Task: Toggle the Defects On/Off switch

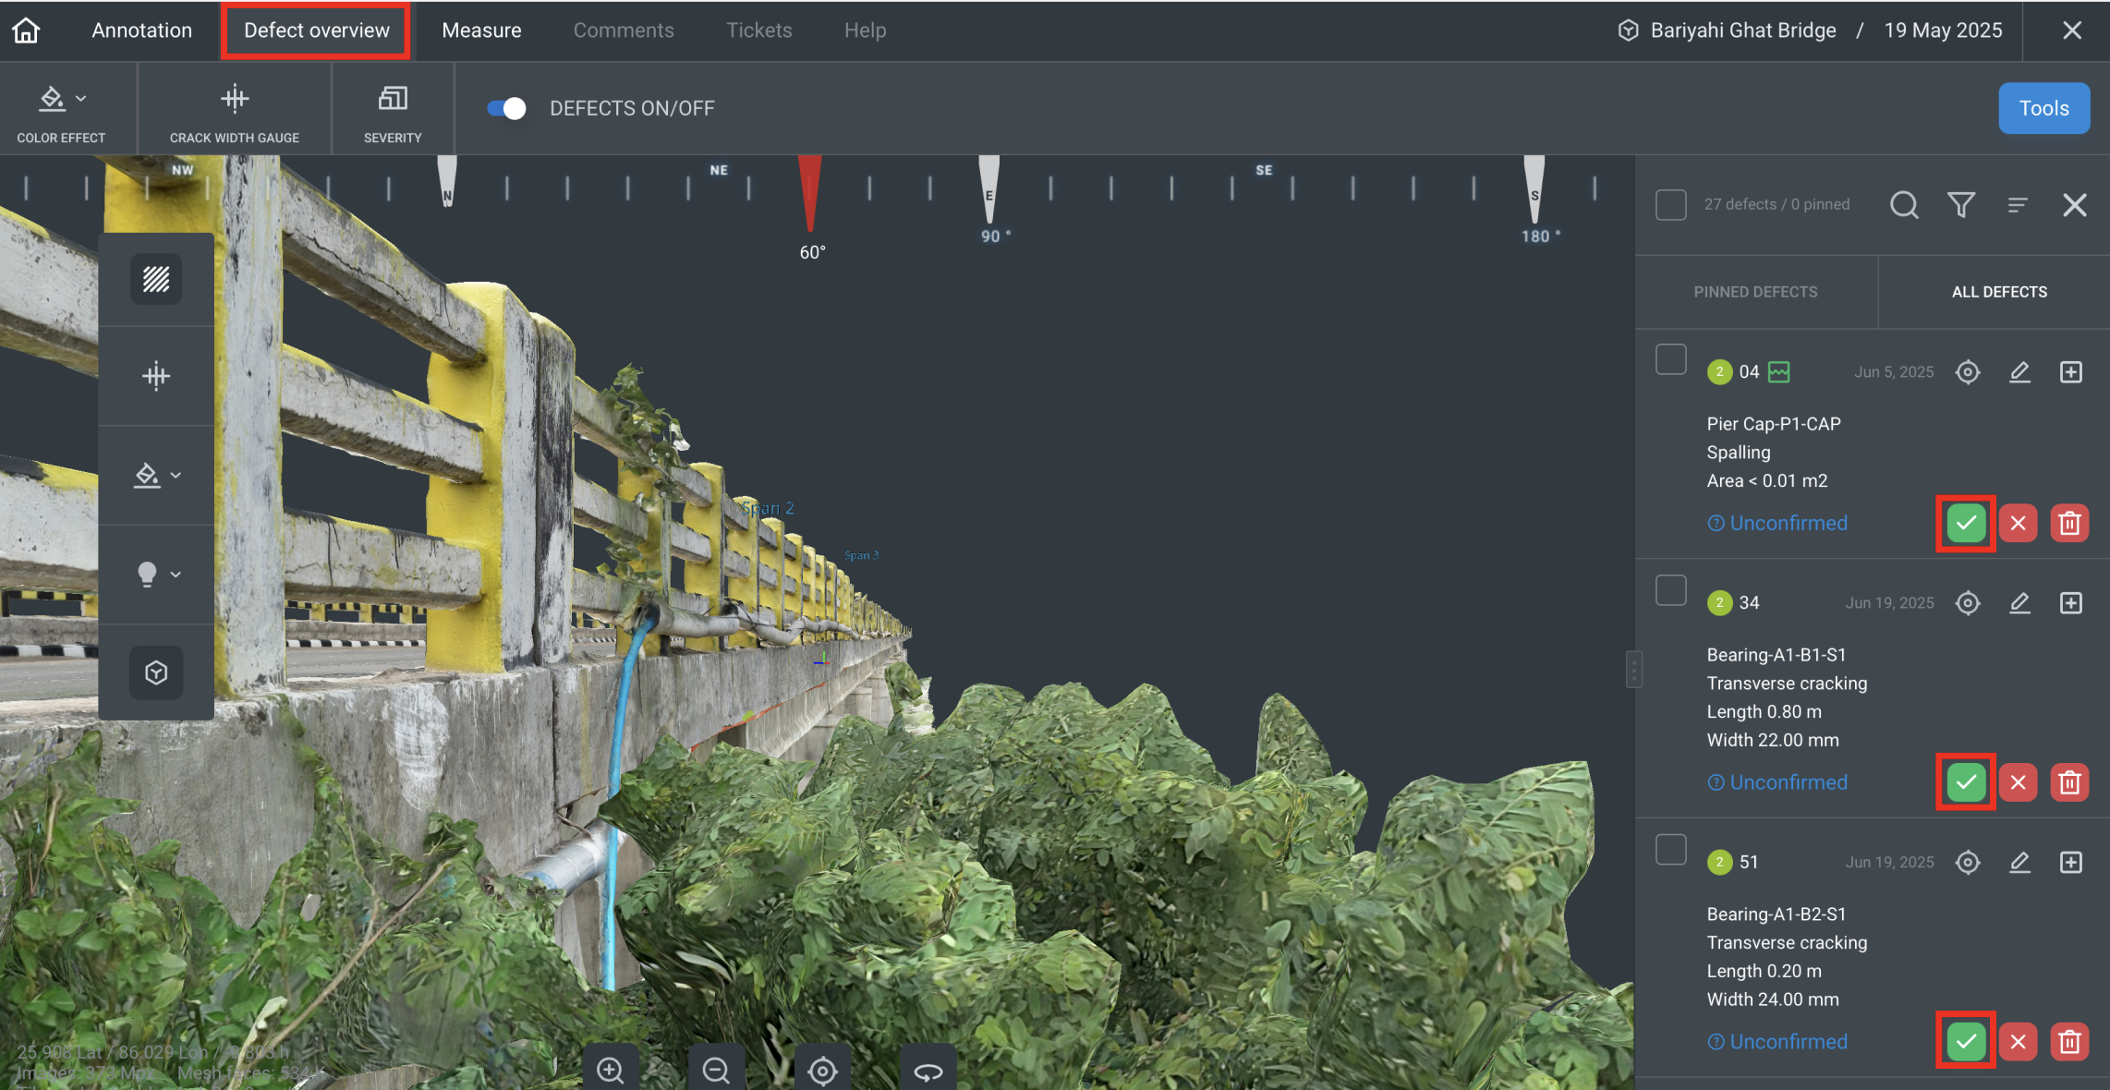Action: [506, 109]
